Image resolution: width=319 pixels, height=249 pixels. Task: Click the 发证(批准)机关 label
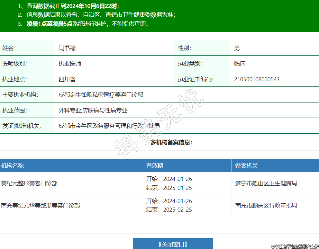pyautogui.click(x=22, y=126)
